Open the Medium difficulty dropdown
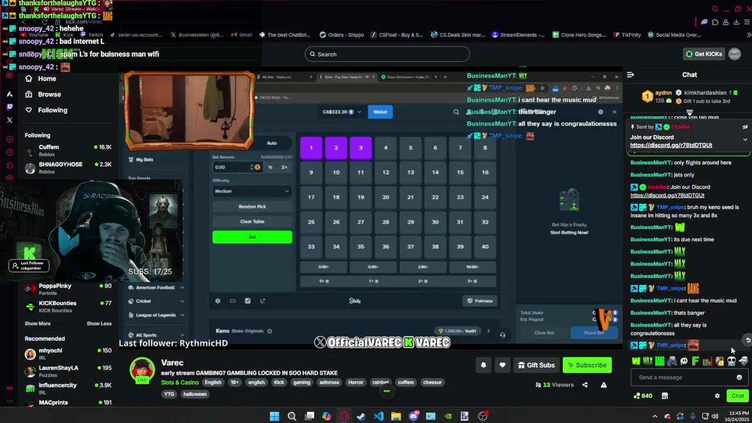 pyautogui.click(x=252, y=191)
